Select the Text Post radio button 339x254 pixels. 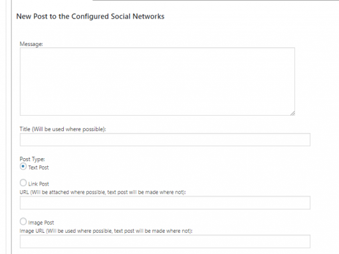[x=23, y=166]
